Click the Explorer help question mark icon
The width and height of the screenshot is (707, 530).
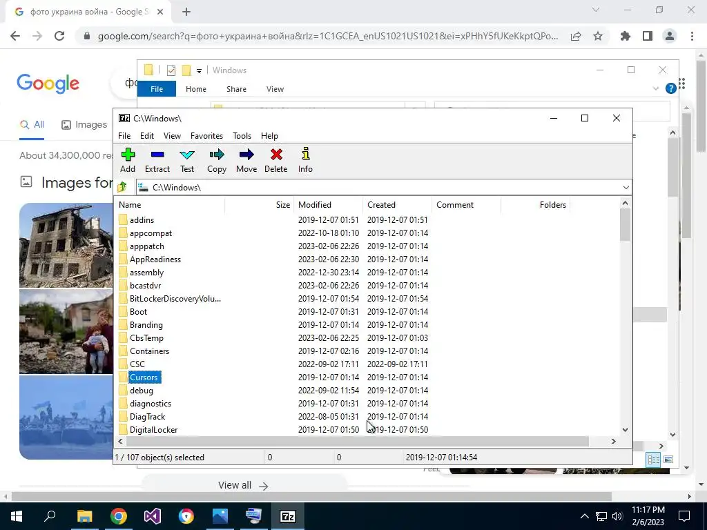point(671,88)
